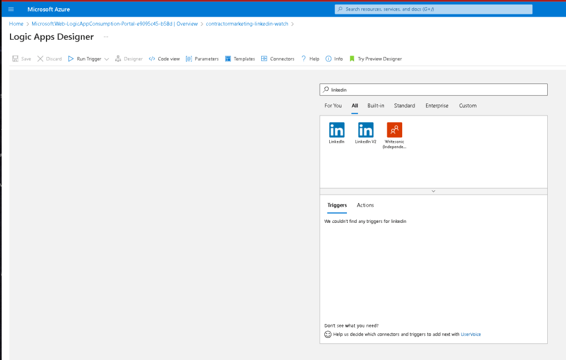Switch to the Standard tab
The image size is (566, 360).
404,106
